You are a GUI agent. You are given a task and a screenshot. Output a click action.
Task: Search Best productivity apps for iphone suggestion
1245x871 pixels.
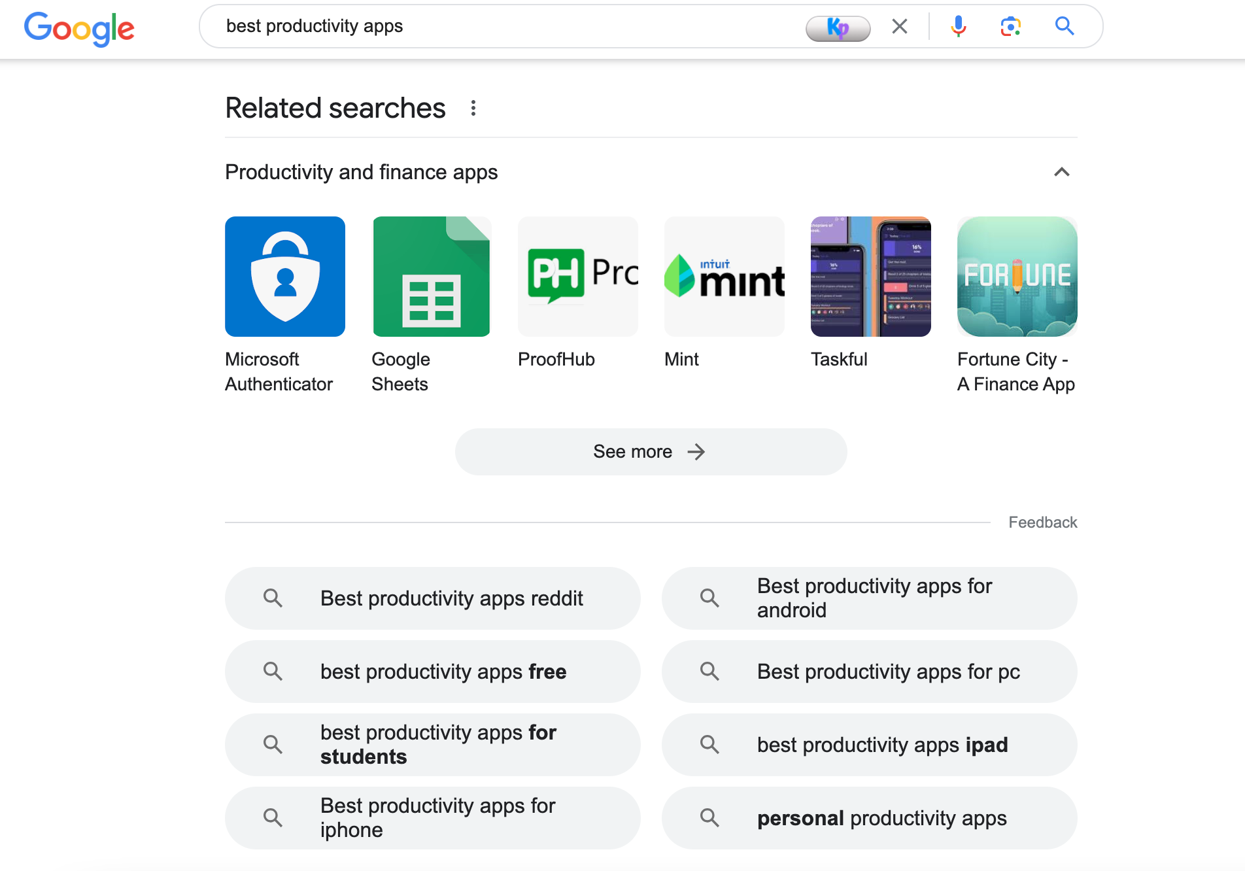click(432, 818)
